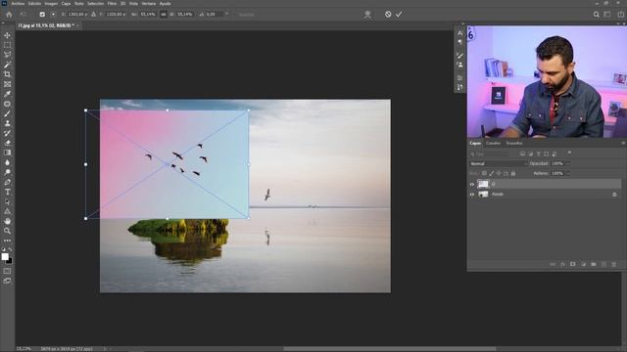The width and height of the screenshot is (627, 352).
Task: Select the Move tool
Action: coord(7,35)
